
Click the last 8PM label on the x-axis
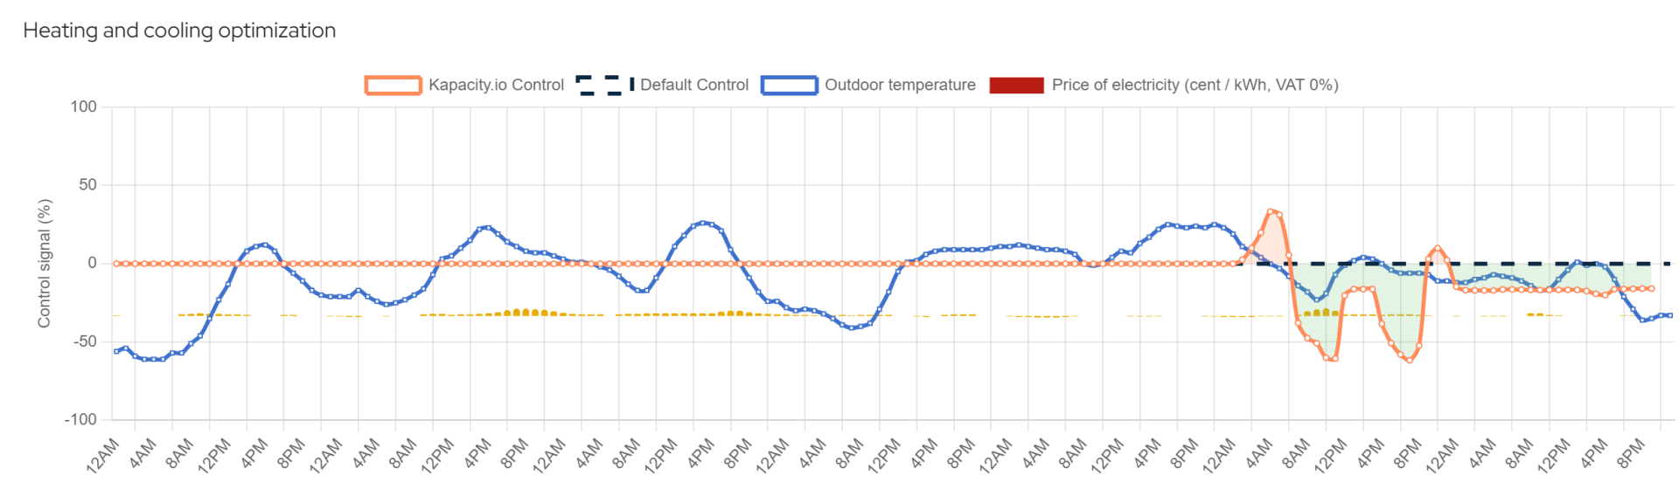coord(1632,455)
